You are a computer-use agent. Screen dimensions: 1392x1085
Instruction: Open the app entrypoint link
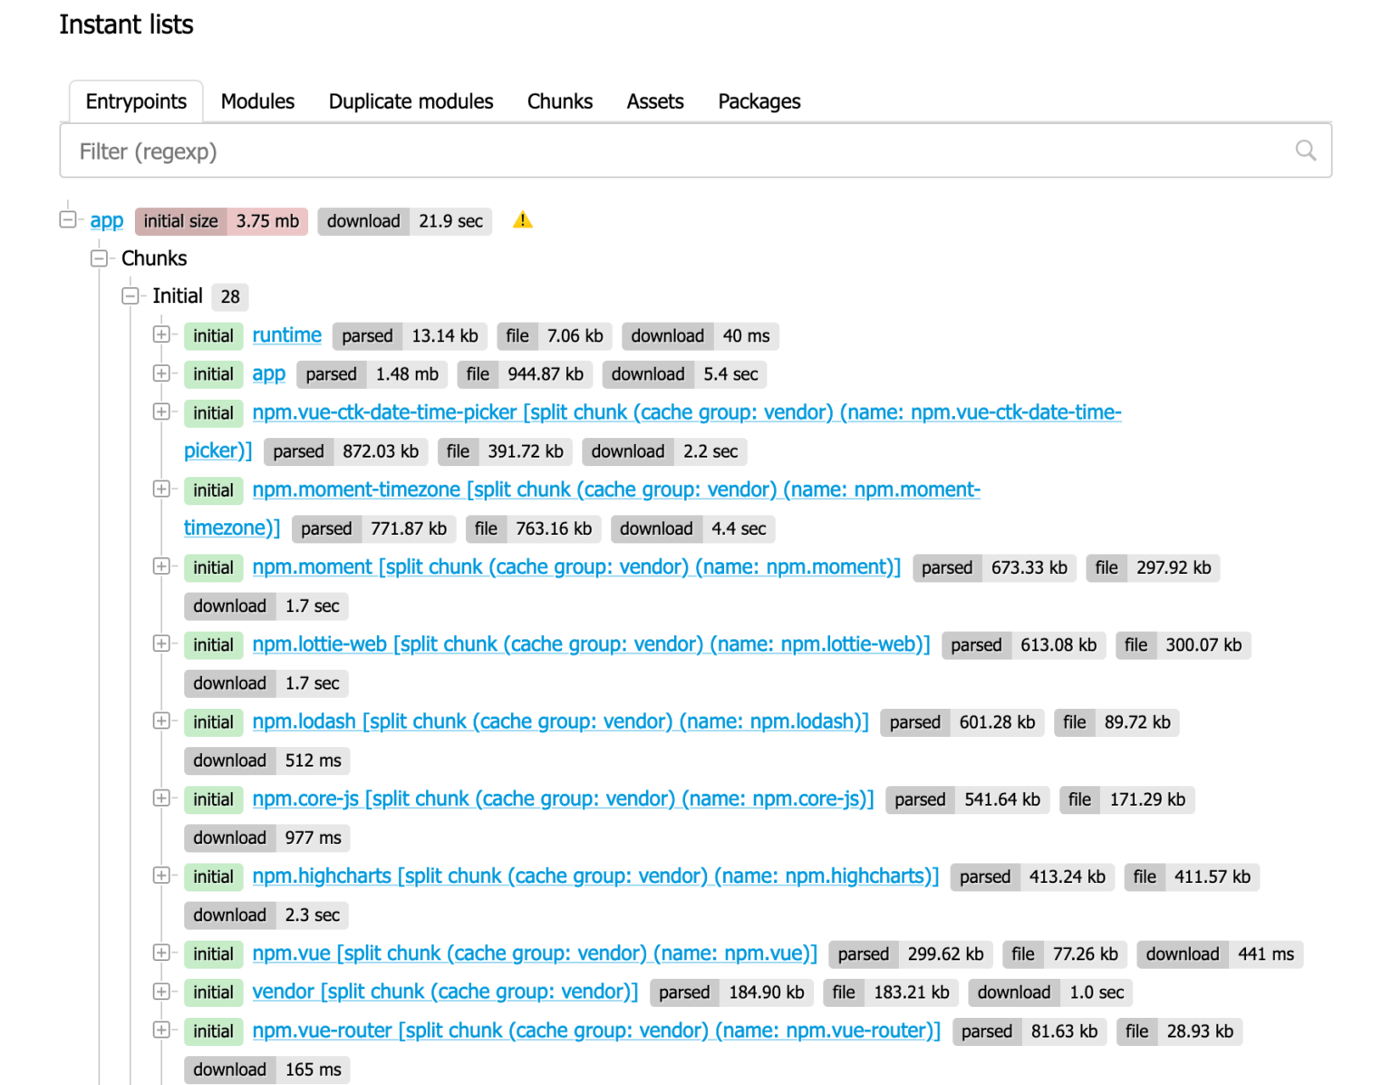click(106, 219)
